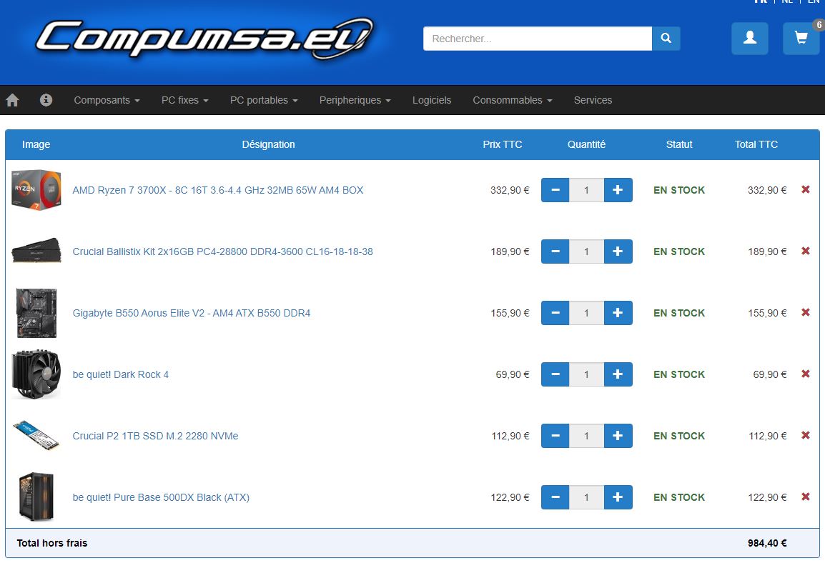
Task: Increase quantity of AMD Ryzen 7 3700X
Action: [x=618, y=190]
